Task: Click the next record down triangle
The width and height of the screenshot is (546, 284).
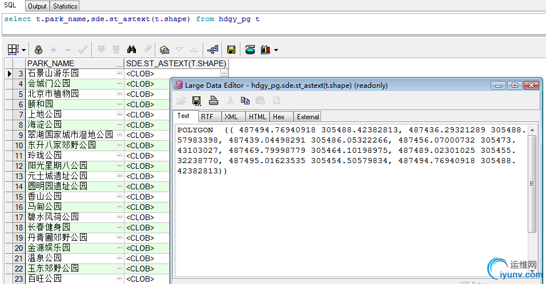Action: [179, 50]
